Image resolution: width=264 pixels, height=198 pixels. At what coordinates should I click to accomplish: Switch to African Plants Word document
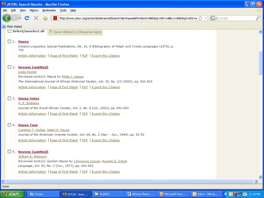pyautogui.click(x=141, y=194)
